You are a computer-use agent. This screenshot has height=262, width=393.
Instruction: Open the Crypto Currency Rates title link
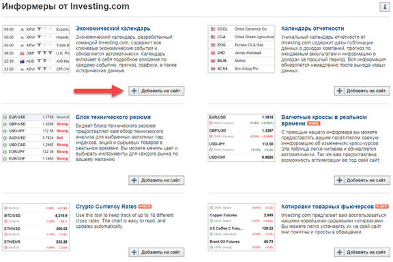point(106,207)
